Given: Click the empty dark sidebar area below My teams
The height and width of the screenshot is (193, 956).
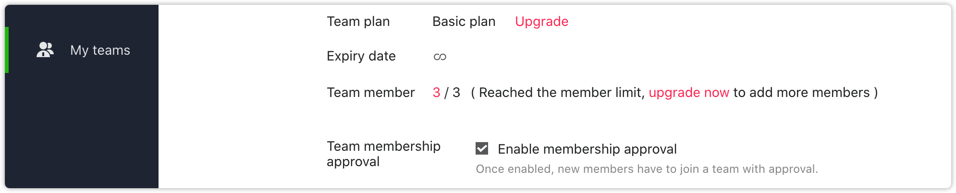Looking at the screenshot, I should (x=82, y=130).
